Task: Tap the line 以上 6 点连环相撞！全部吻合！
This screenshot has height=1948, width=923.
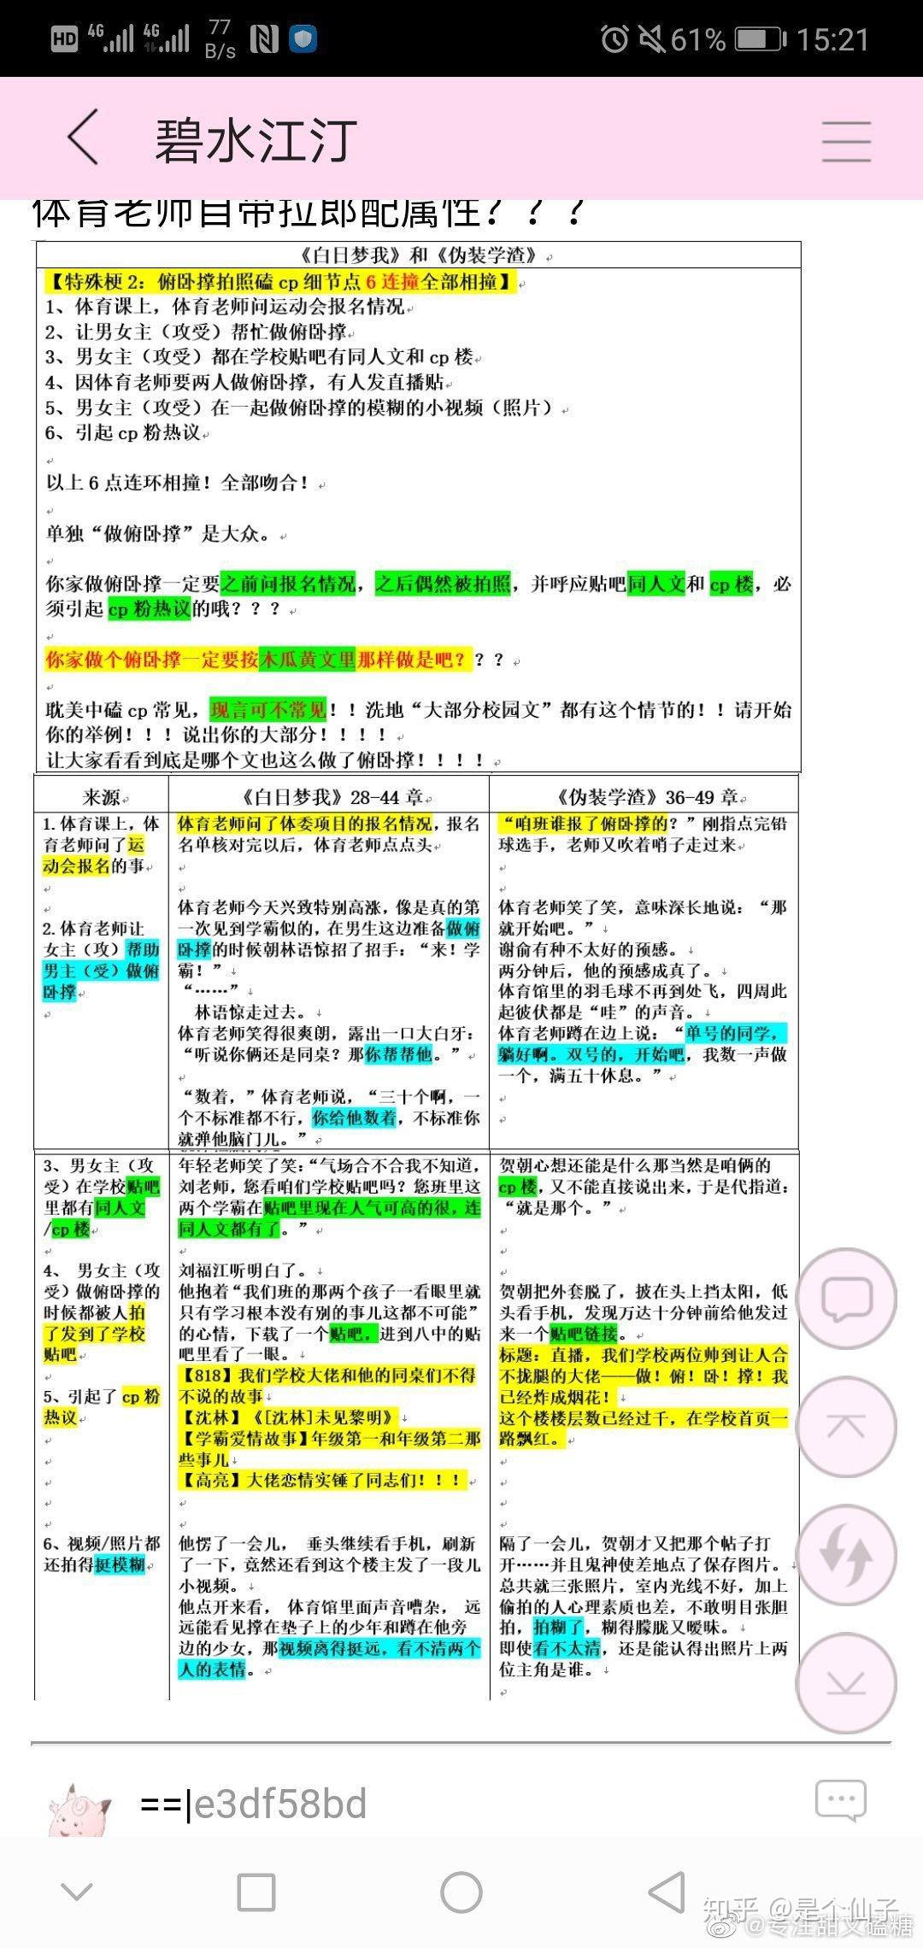Action: click(x=178, y=483)
